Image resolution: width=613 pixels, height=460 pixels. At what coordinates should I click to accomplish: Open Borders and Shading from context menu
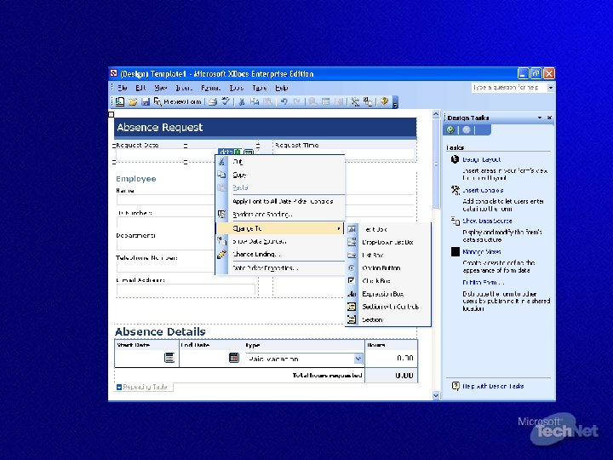click(x=280, y=215)
